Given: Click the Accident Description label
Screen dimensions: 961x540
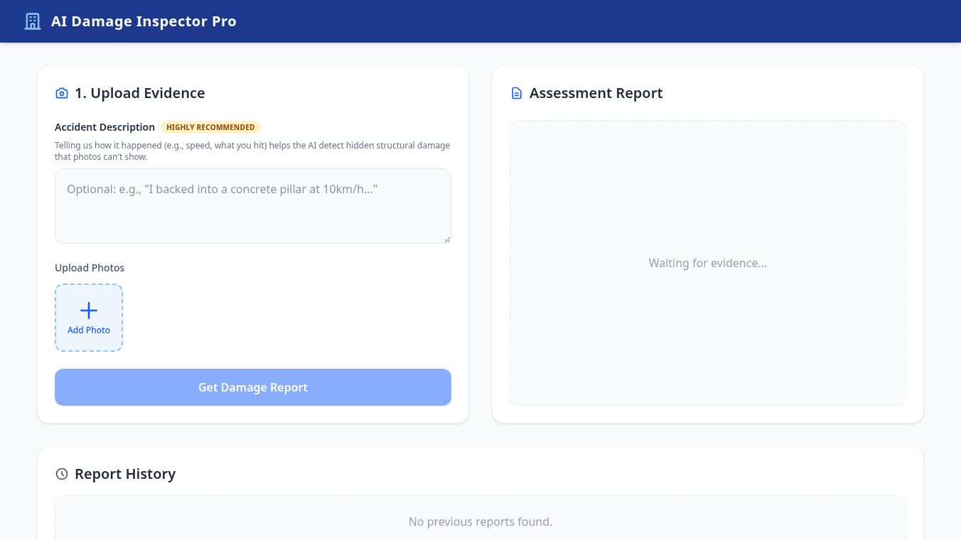Looking at the screenshot, I should [104, 127].
